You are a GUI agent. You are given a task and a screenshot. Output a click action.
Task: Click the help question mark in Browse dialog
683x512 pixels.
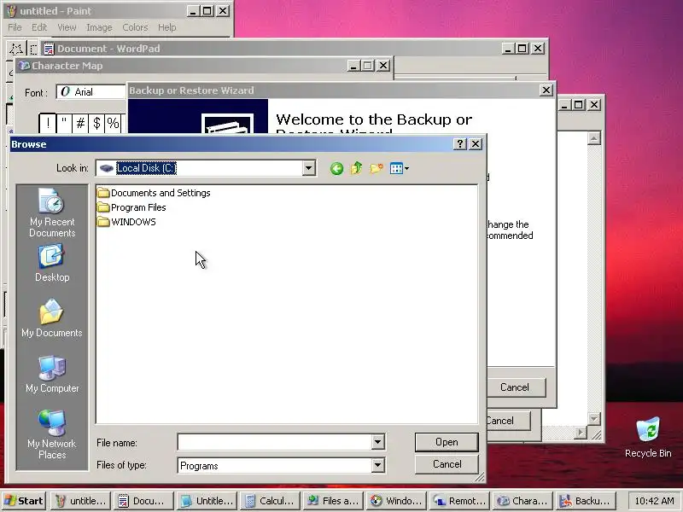pos(460,144)
